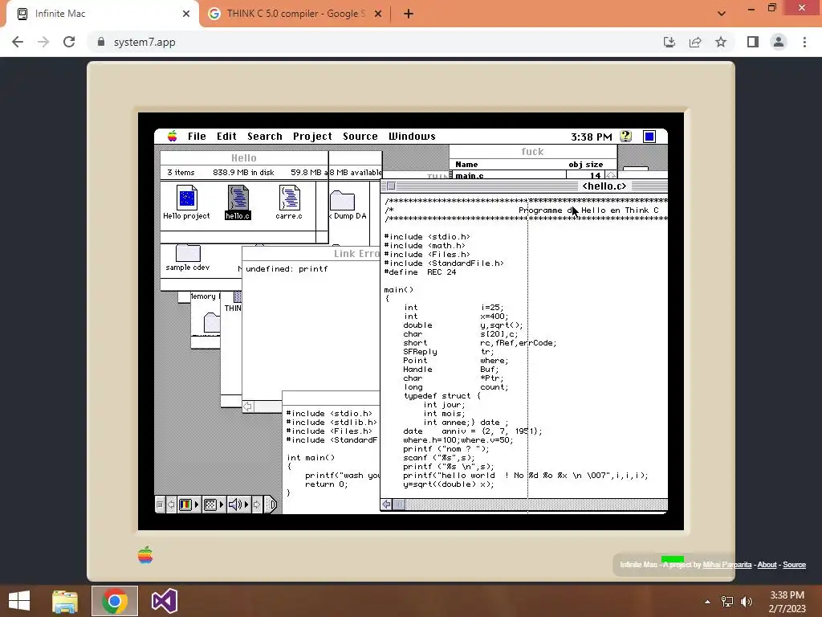
Task: Reload the system7.app page
Action: [69, 42]
